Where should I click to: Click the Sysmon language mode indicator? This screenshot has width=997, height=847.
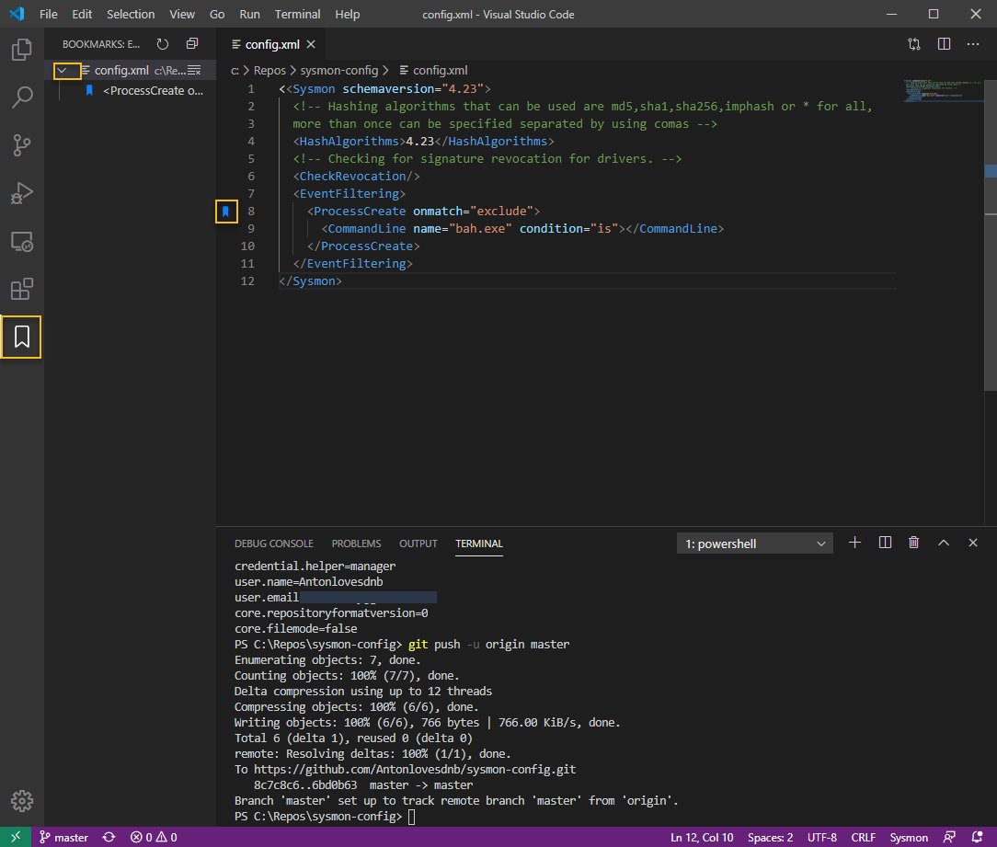[909, 837]
